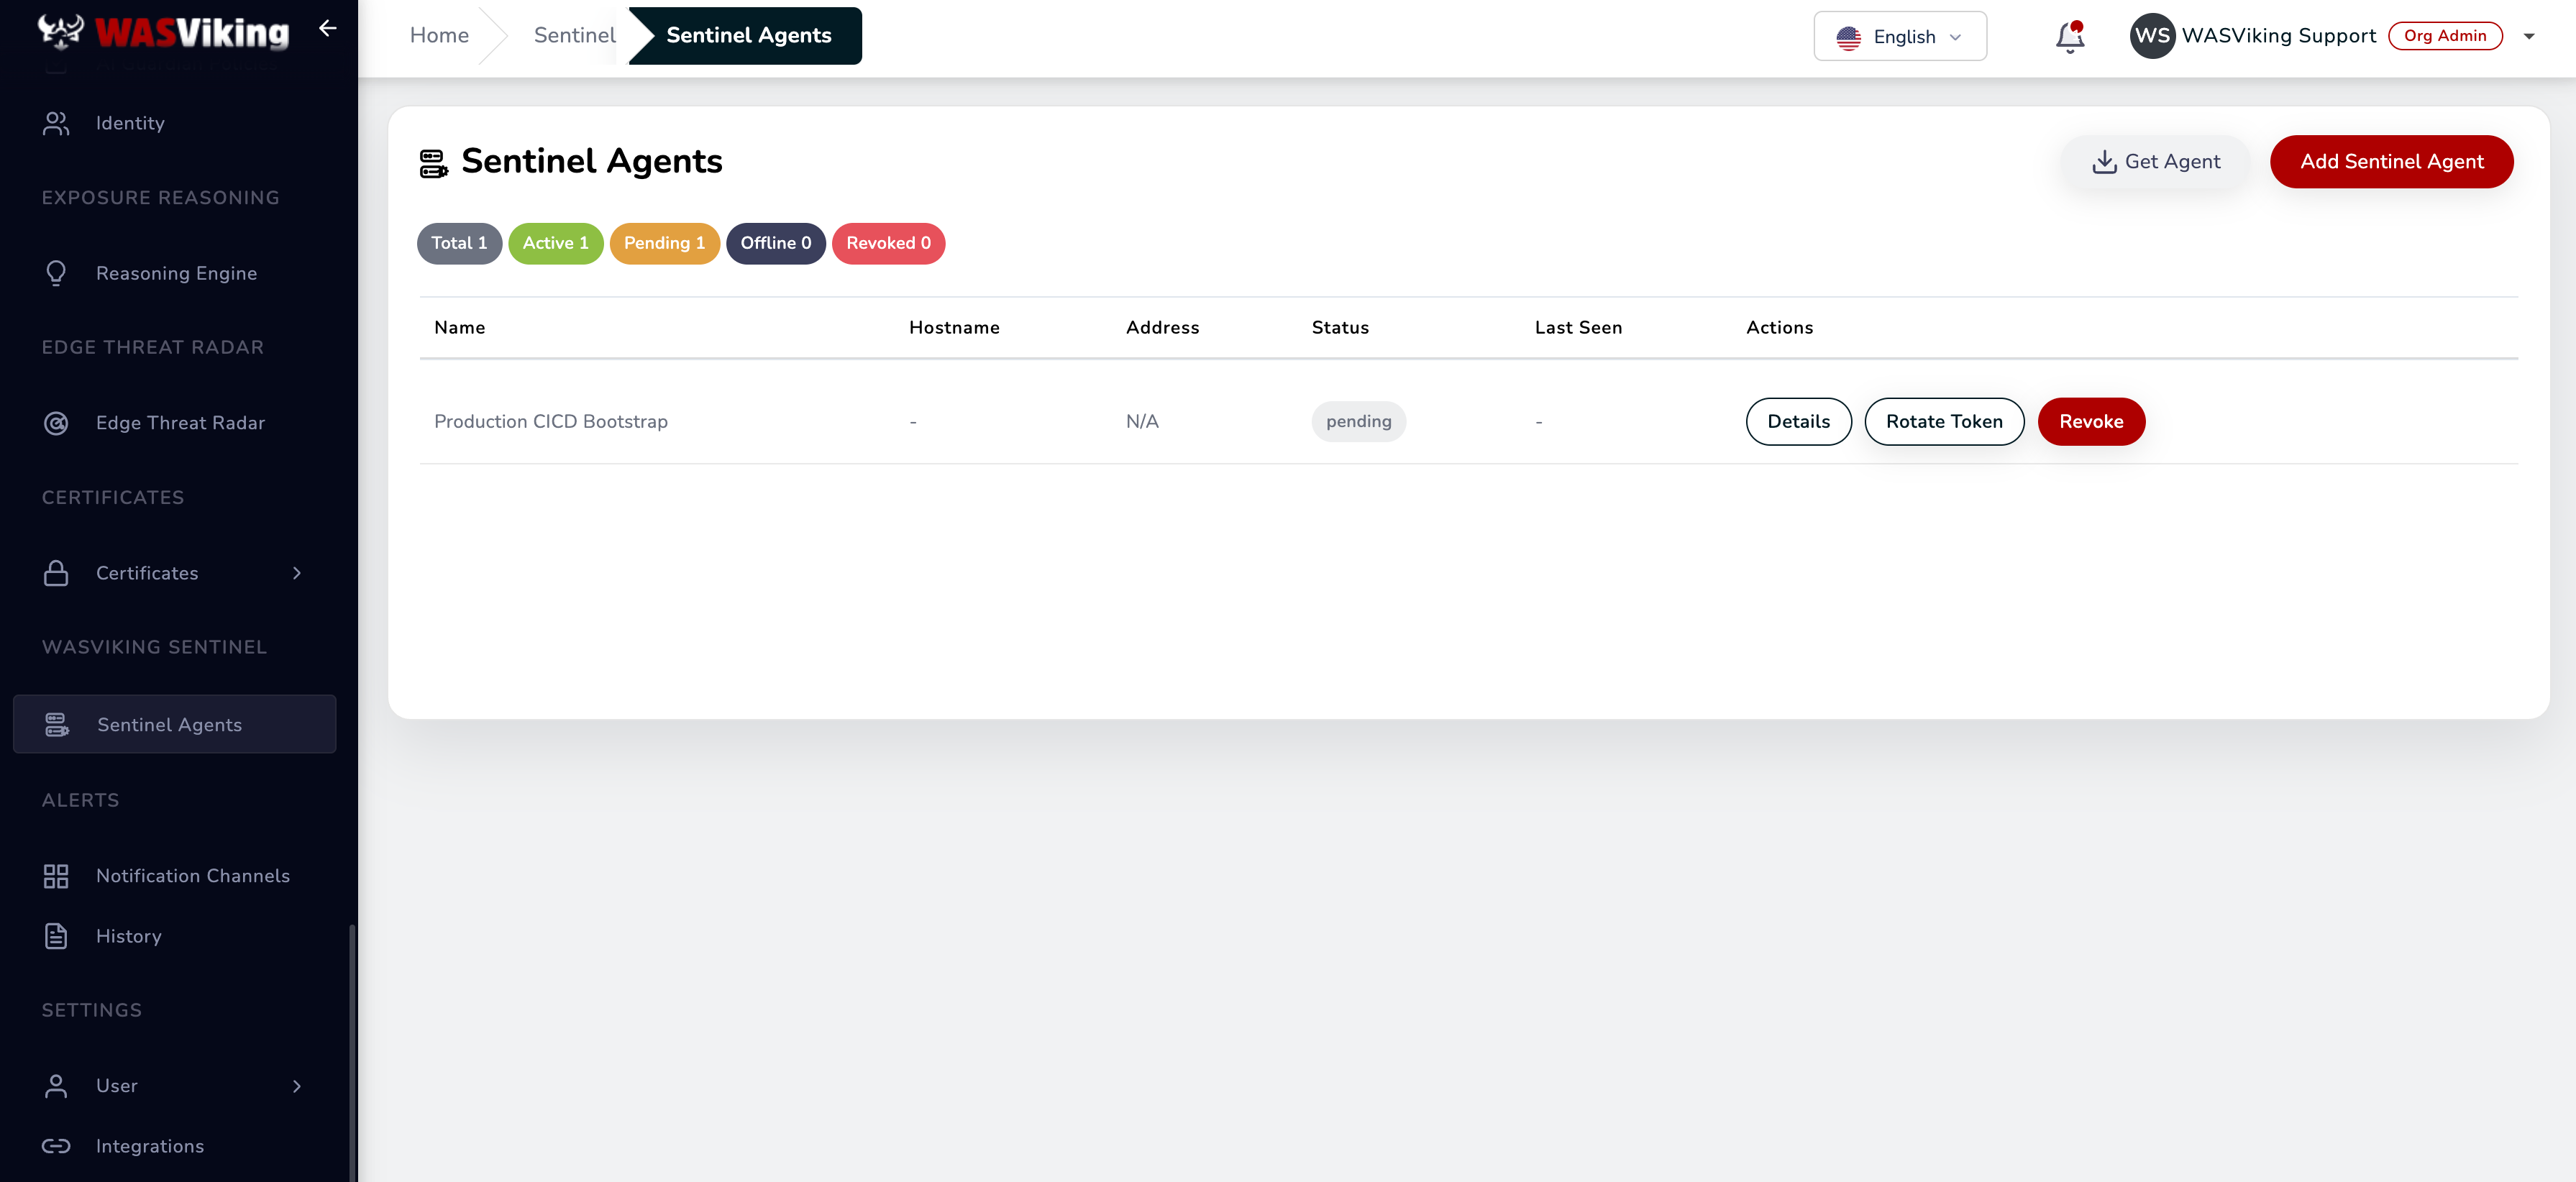Click the Address column header
The image size is (2576, 1182).
(1162, 328)
